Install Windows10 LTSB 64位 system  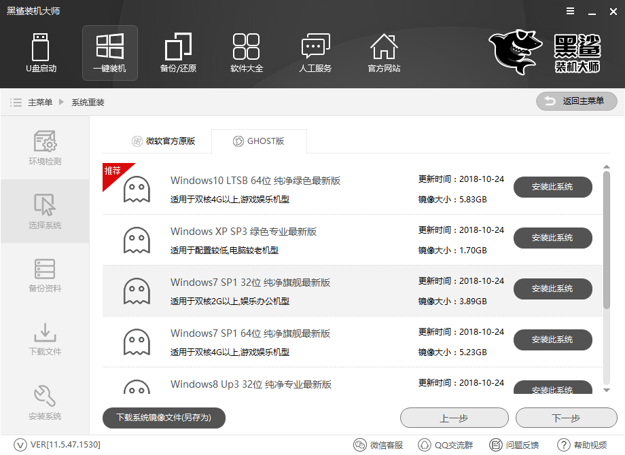pyautogui.click(x=552, y=187)
